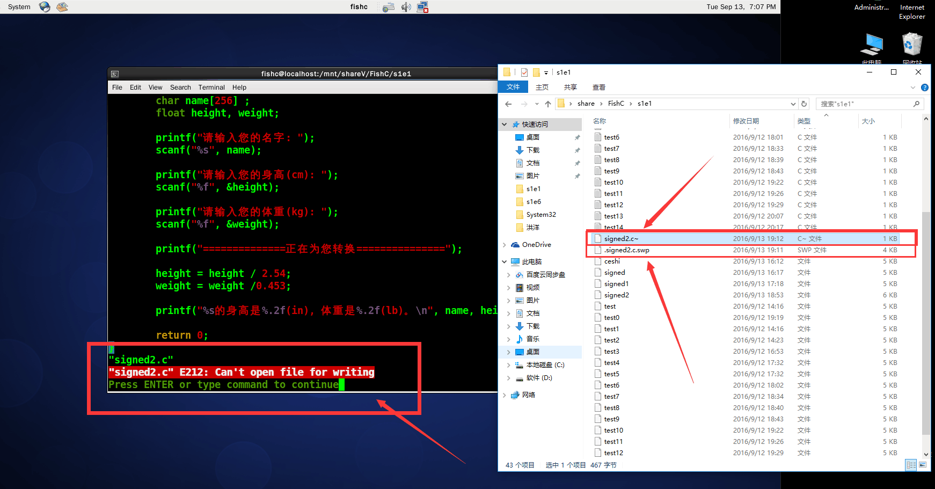Open the terminal Help menu

[239, 87]
